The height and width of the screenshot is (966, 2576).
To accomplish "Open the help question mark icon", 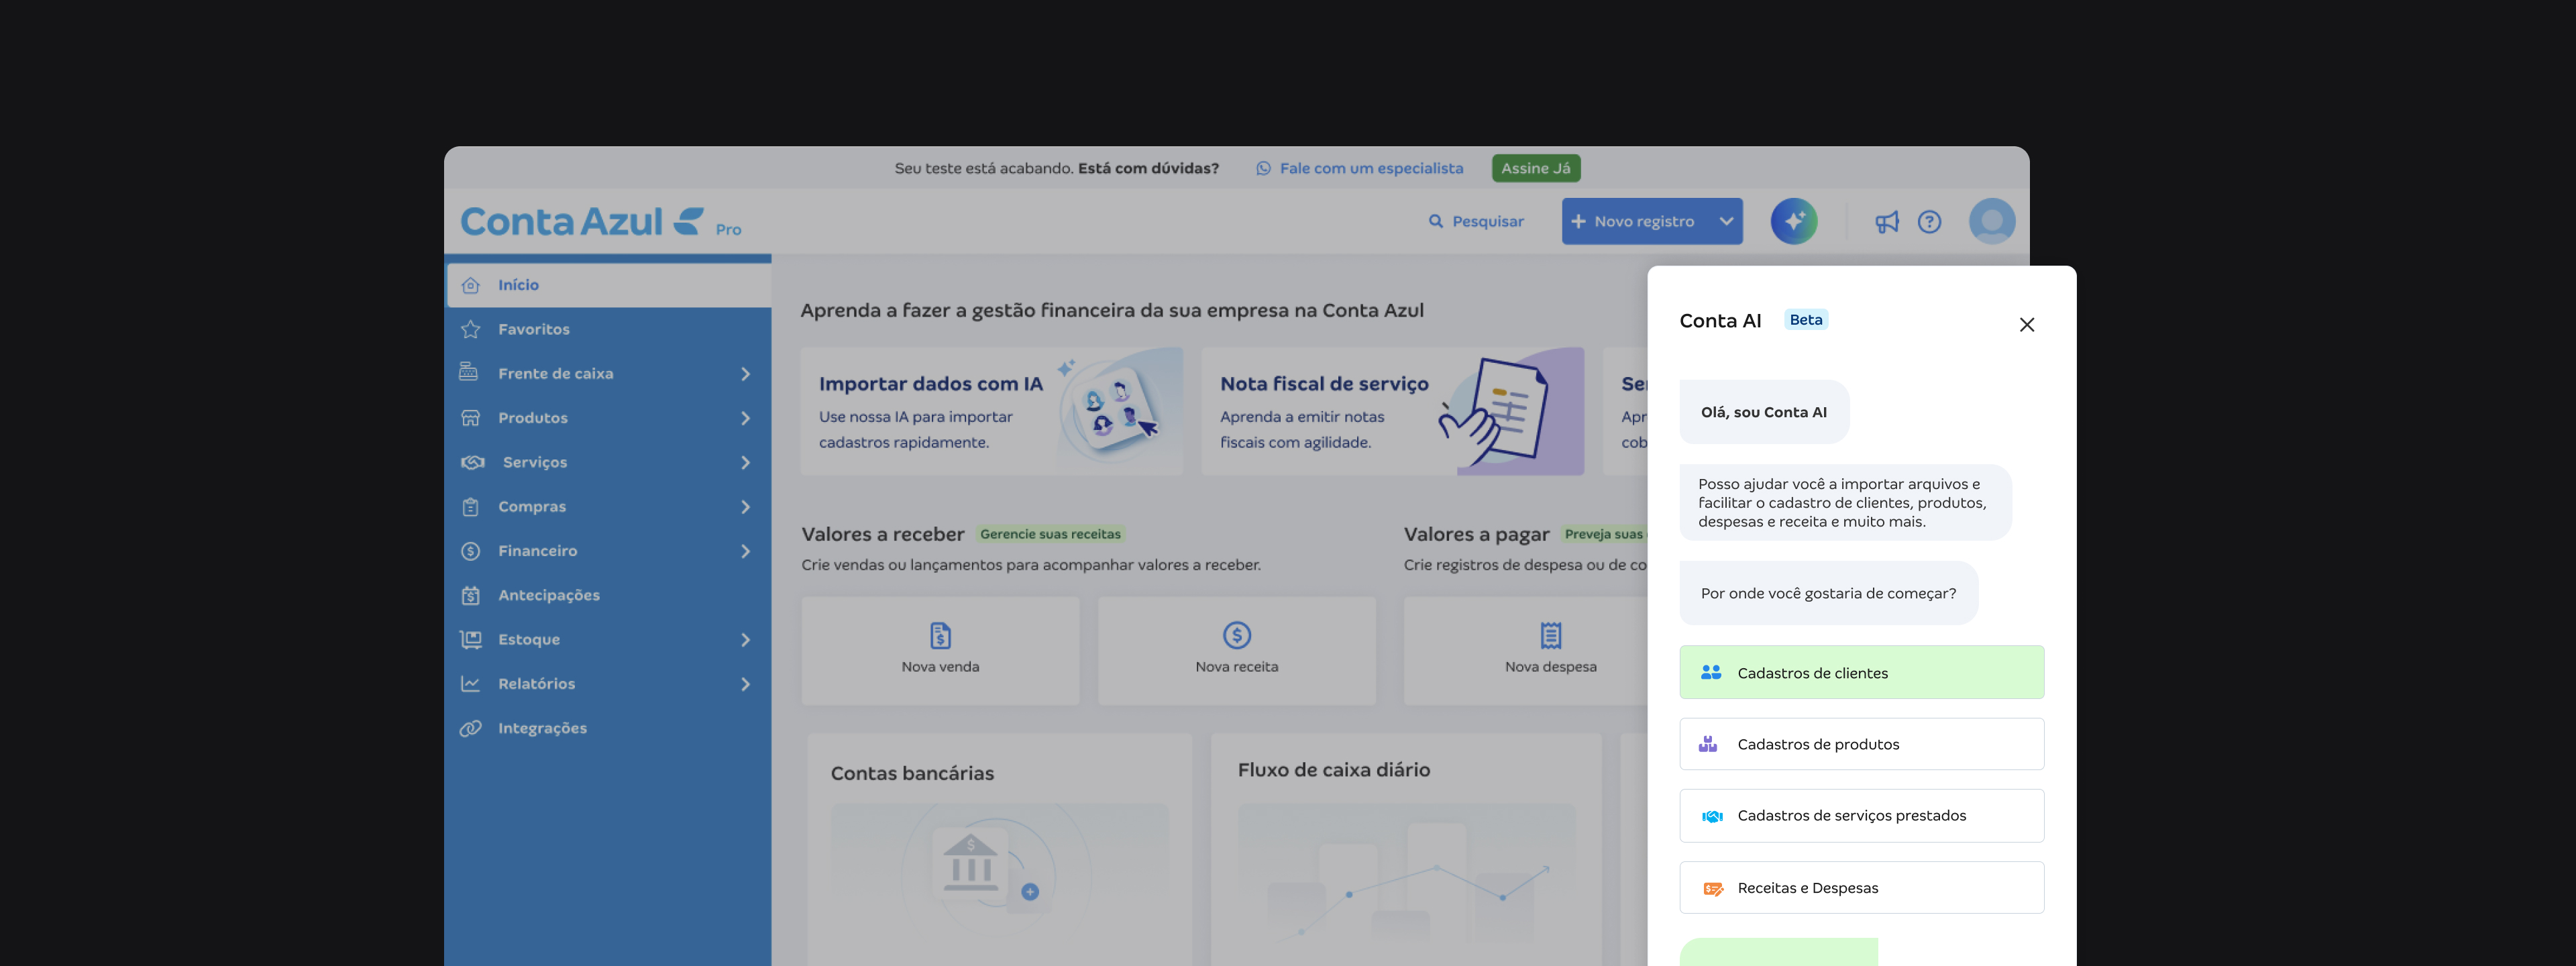I will (1929, 222).
